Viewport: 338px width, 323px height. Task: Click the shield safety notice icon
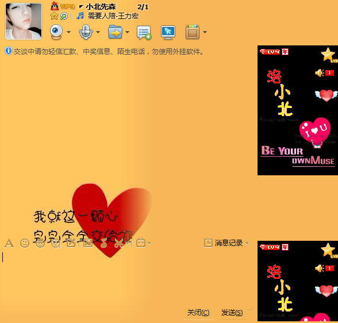pyautogui.click(x=9, y=51)
